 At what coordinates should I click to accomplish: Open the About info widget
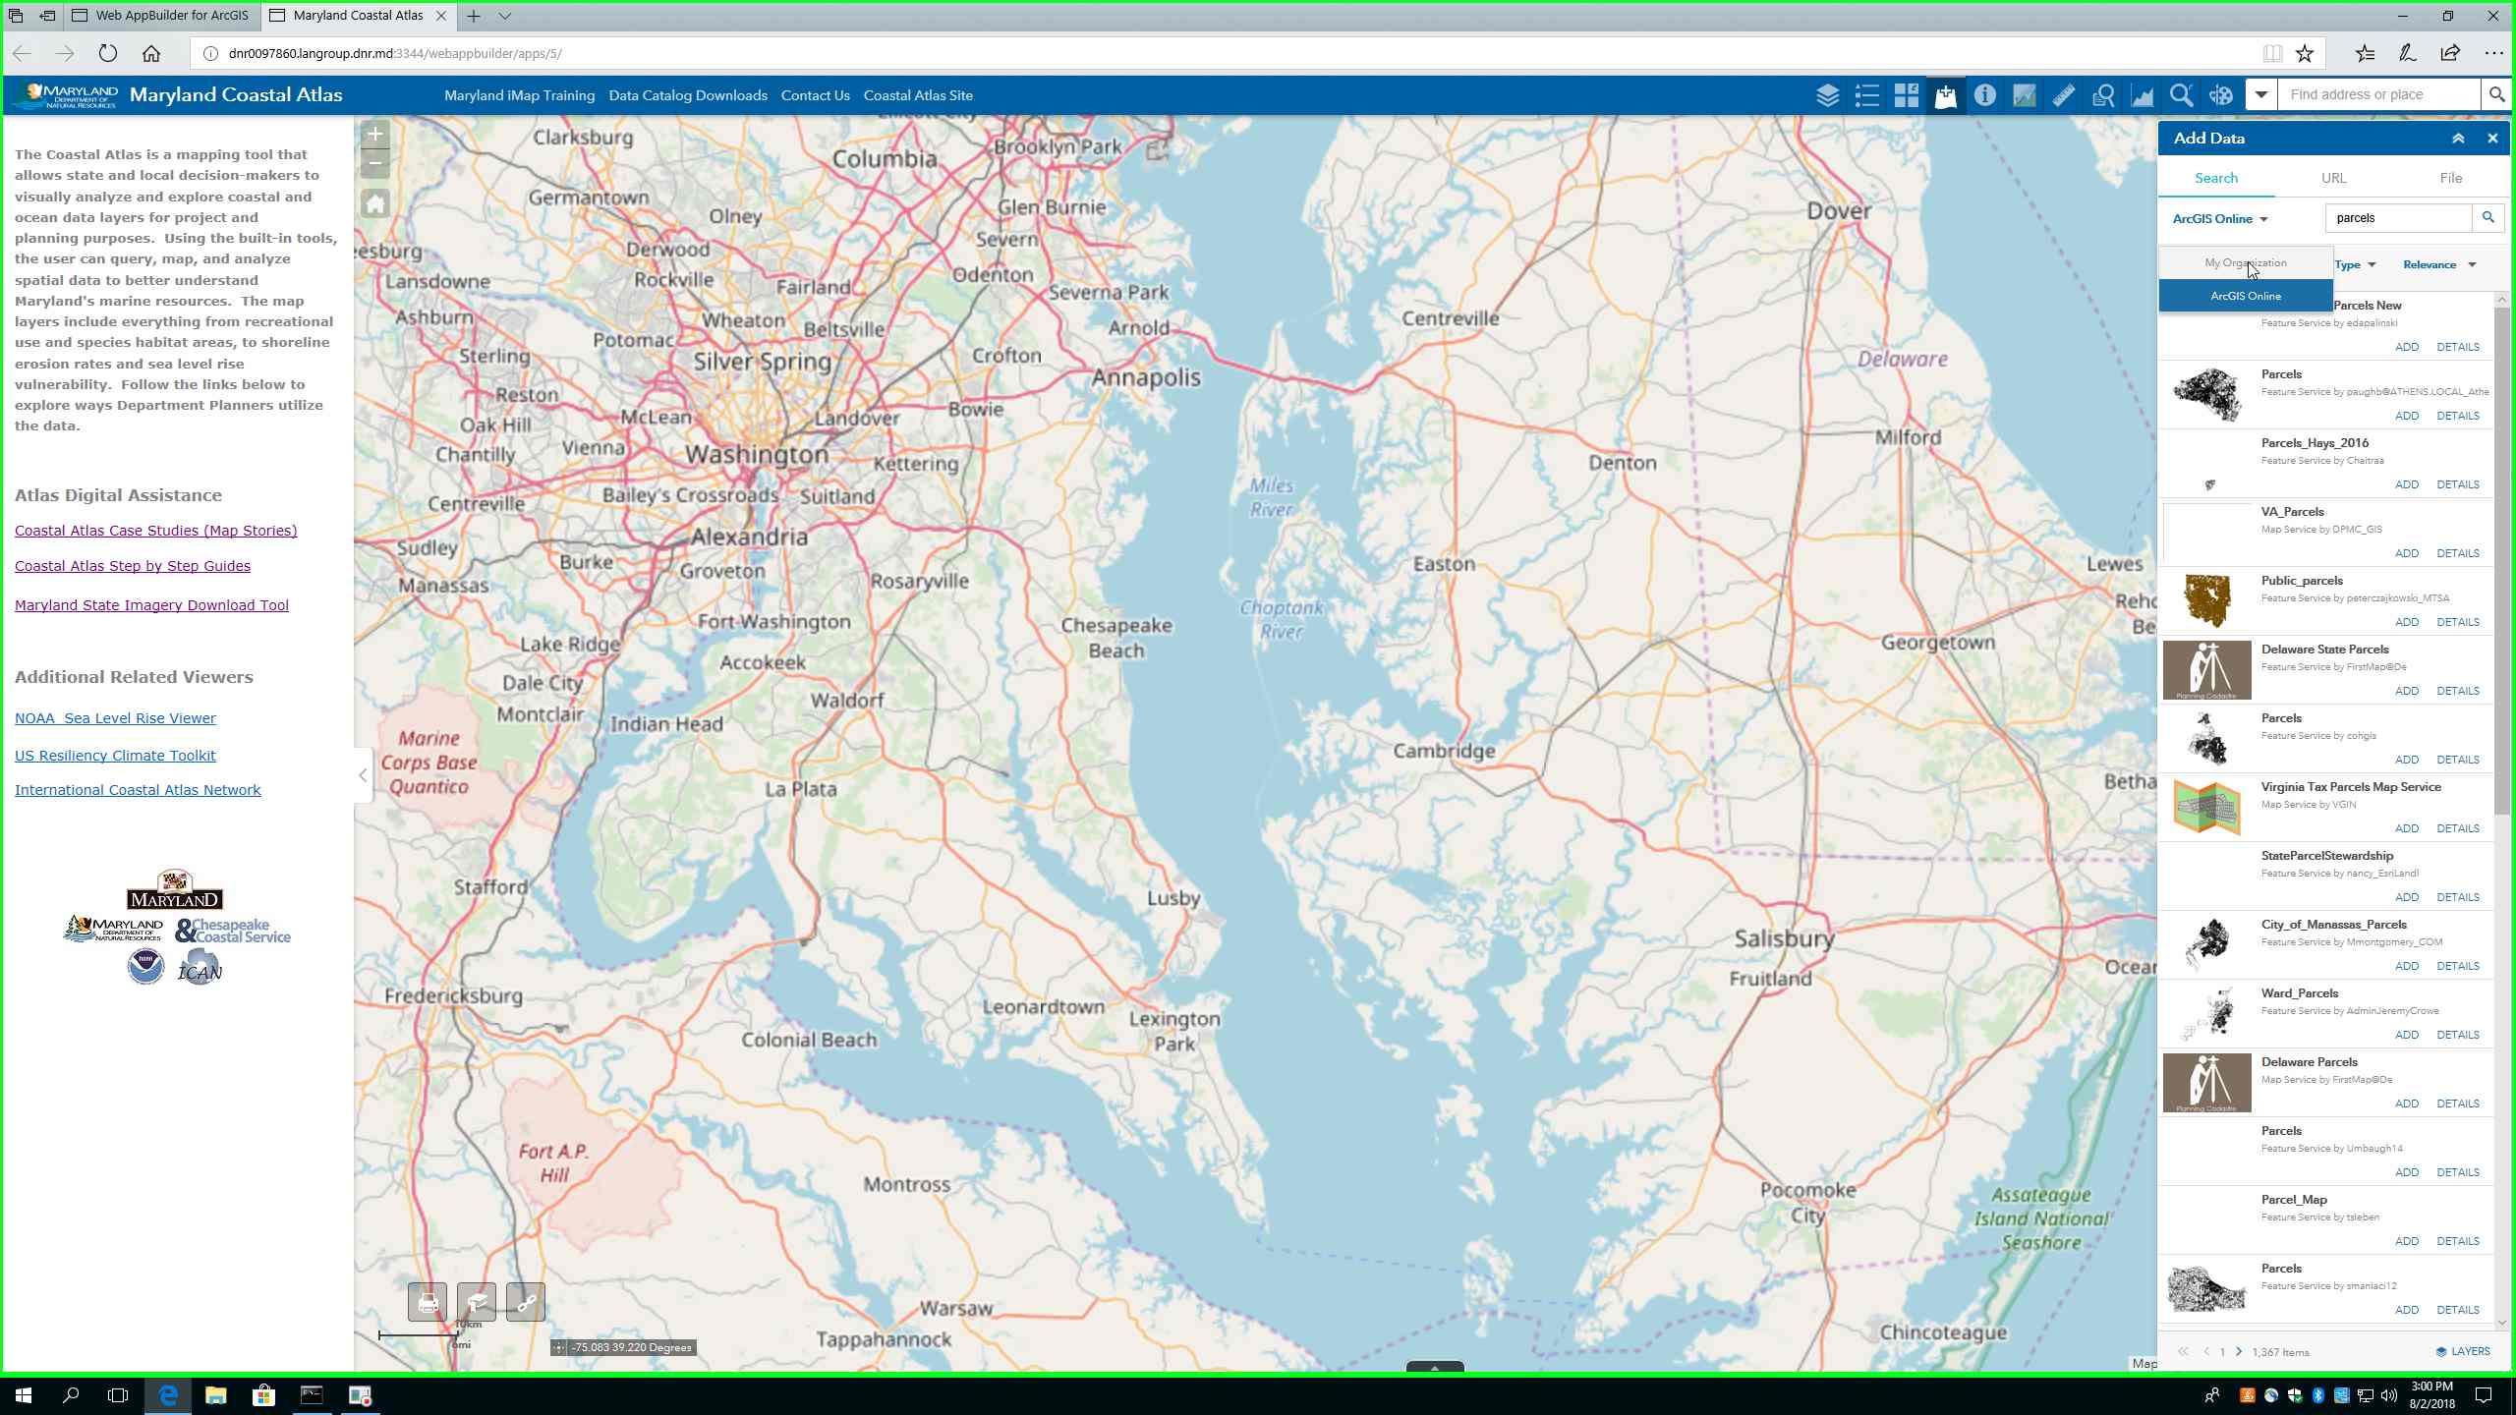click(x=1985, y=94)
